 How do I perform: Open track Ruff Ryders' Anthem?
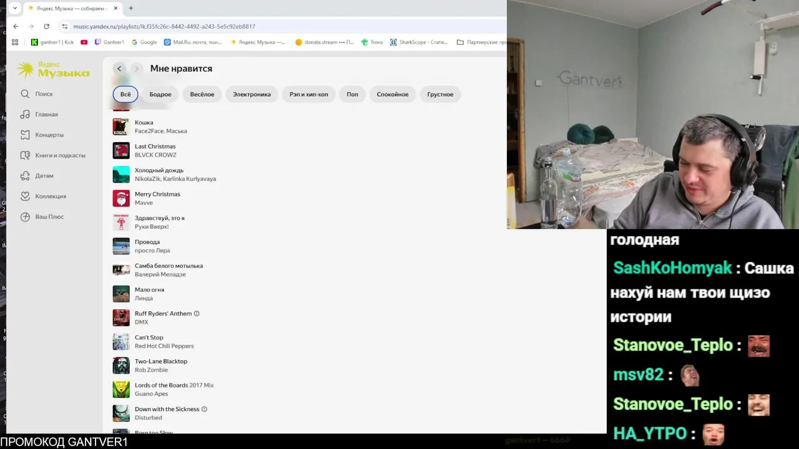tap(163, 314)
